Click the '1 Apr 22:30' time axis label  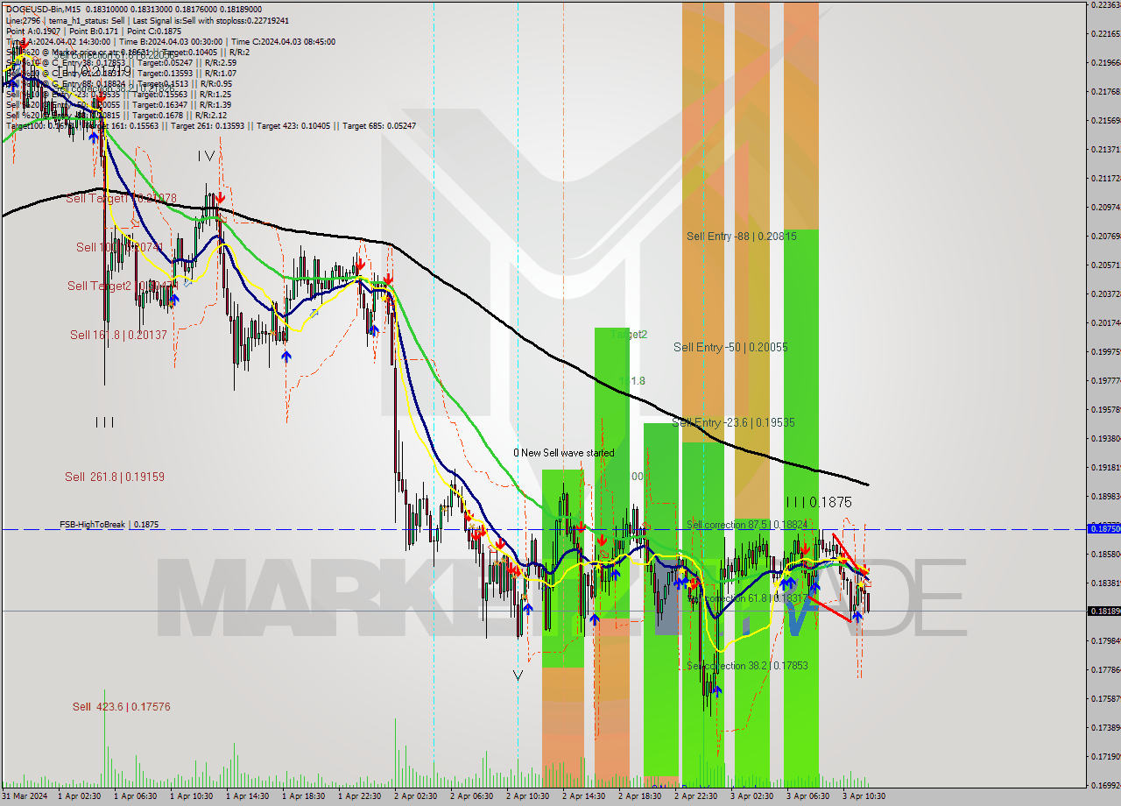[x=359, y=796]
